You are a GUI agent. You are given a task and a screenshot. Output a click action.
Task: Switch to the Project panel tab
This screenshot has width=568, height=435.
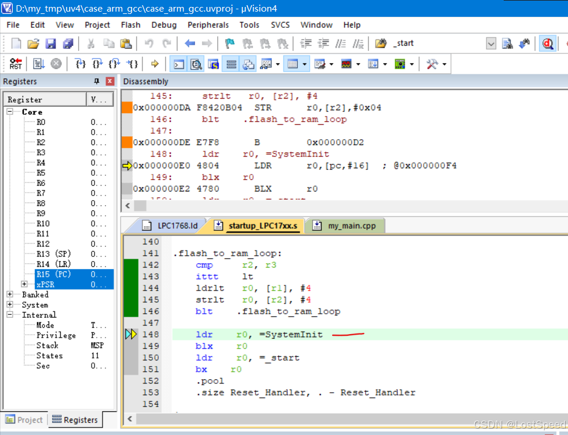tap(24, 420)
